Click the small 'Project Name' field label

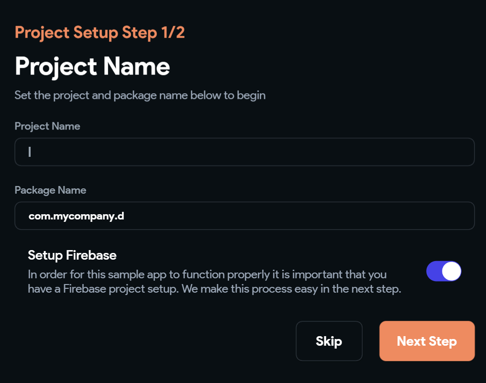(47, 126)
